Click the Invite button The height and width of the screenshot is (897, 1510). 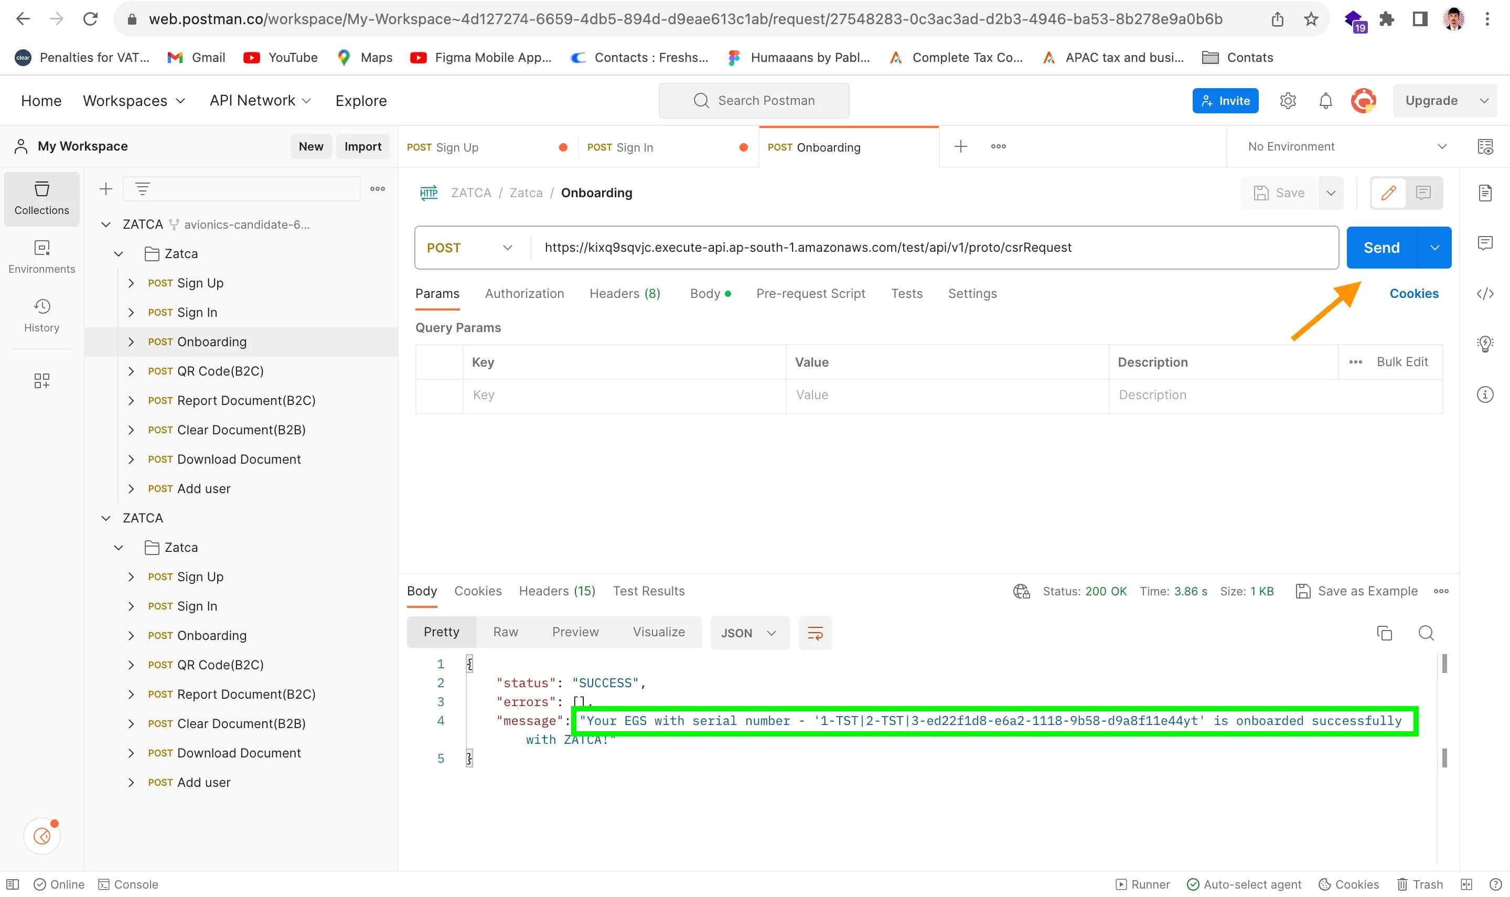1225,101
